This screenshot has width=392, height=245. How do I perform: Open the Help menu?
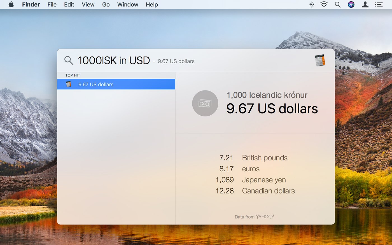[x=151, y=4]
